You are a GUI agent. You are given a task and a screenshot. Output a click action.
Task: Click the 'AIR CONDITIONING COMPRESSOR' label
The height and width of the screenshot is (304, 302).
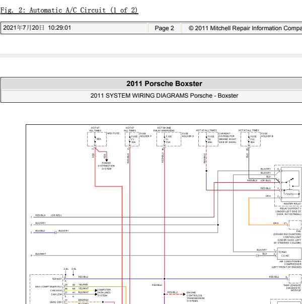tap(290, 263)
